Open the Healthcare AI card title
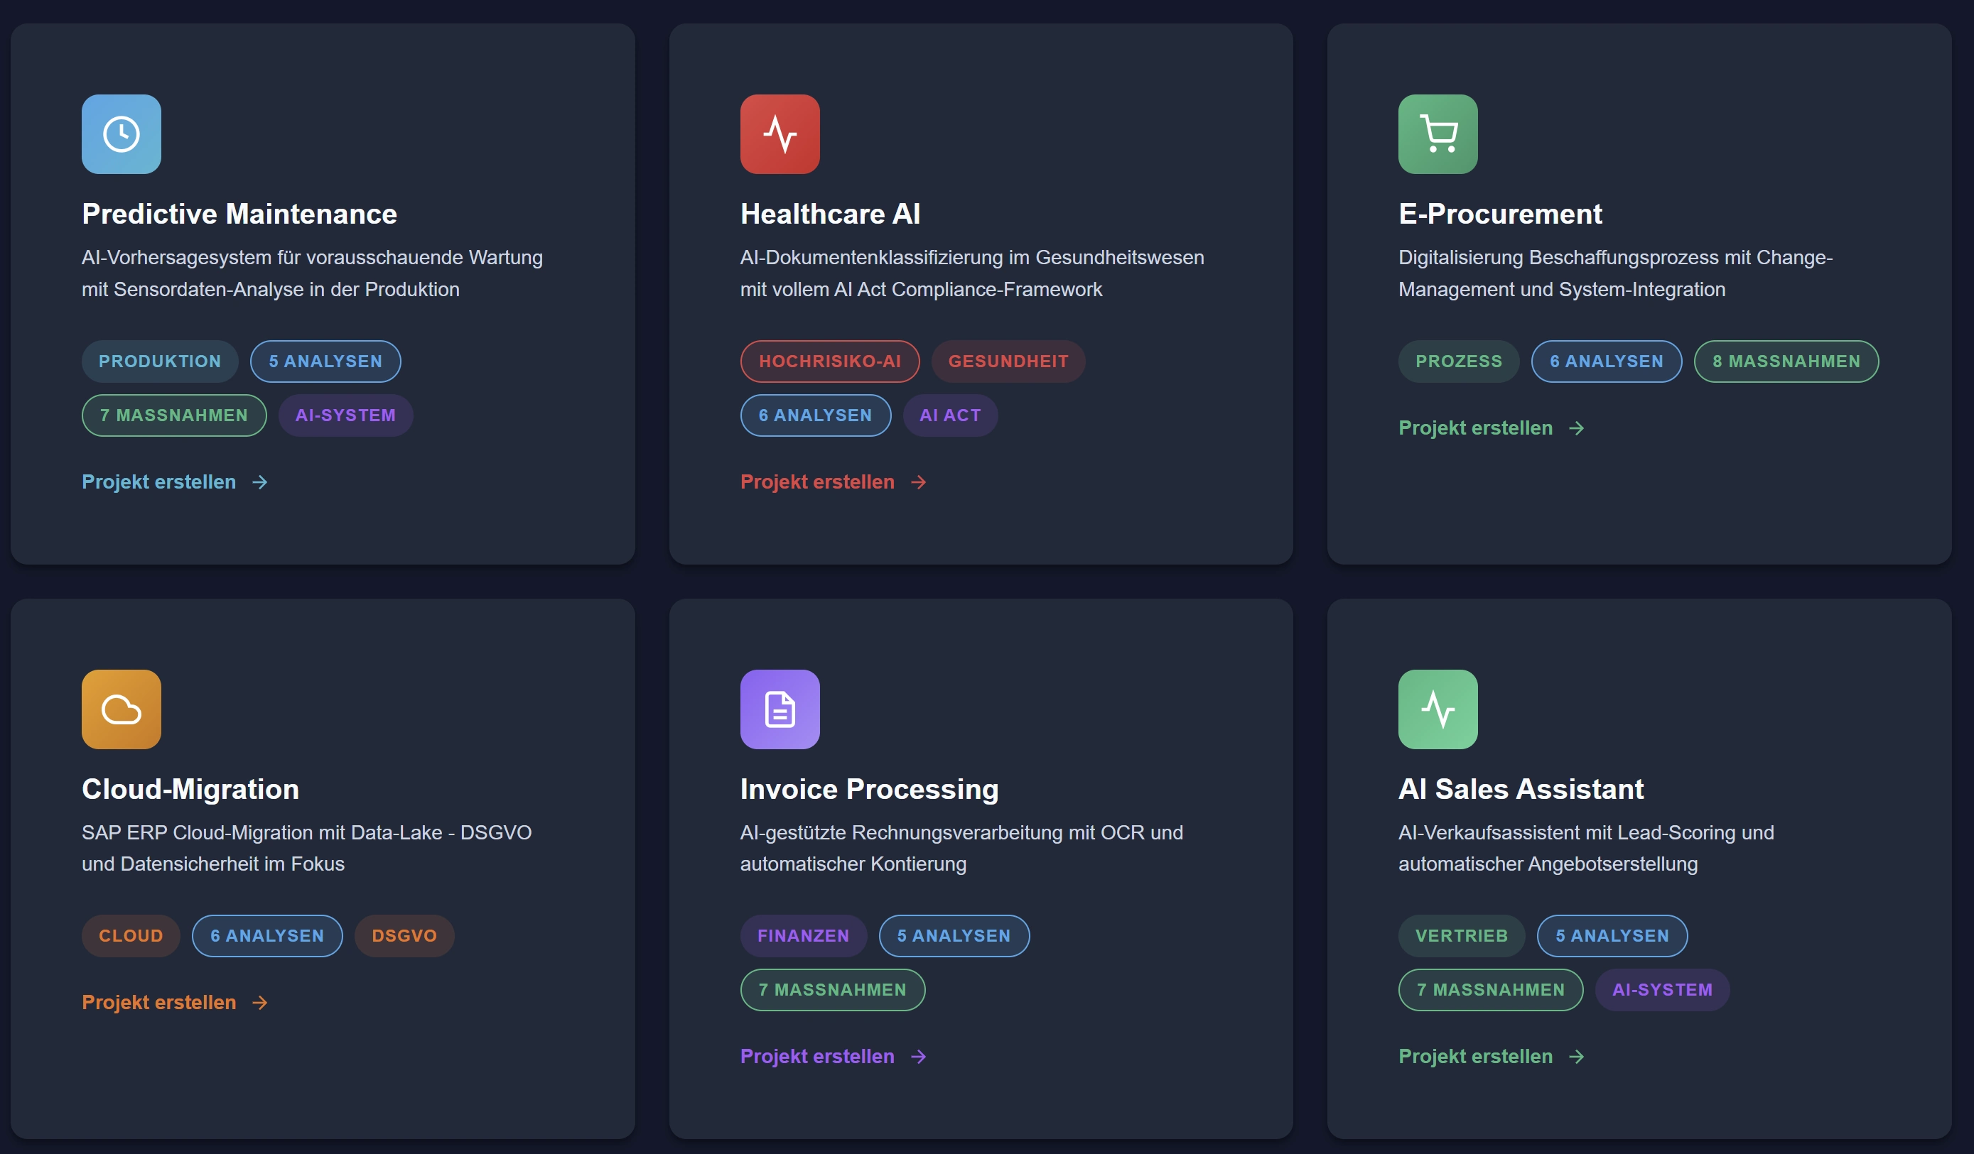 point(831,214)
